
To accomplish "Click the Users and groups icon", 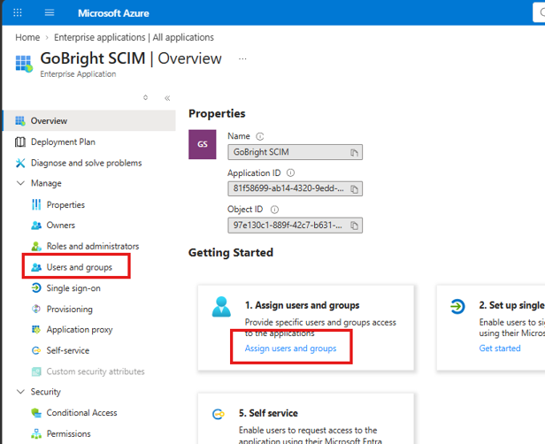I will click(x=36, y=267).
